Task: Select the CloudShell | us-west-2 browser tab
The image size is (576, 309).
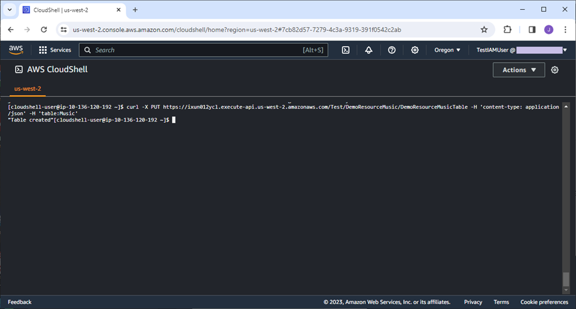Action: pyautogui.click(x=72, y=10)
